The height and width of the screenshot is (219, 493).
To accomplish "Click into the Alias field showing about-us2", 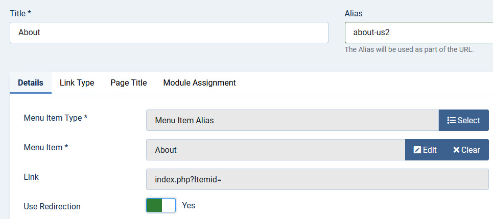I will [x=418, y=33].
